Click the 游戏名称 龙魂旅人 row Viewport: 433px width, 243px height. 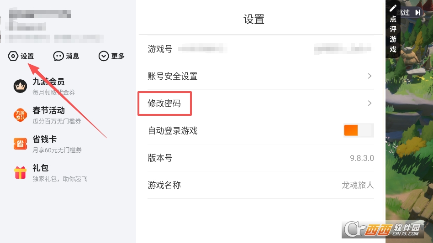click(260, 185)
